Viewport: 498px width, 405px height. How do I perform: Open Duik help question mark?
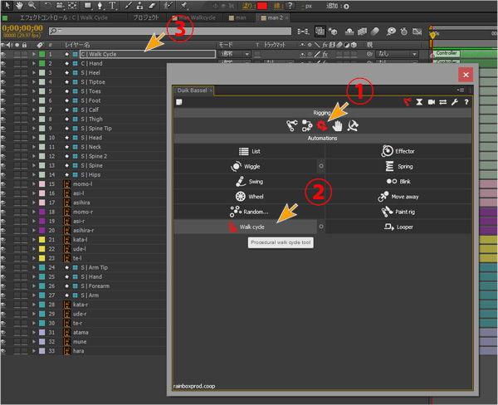[x=466, y=102]
